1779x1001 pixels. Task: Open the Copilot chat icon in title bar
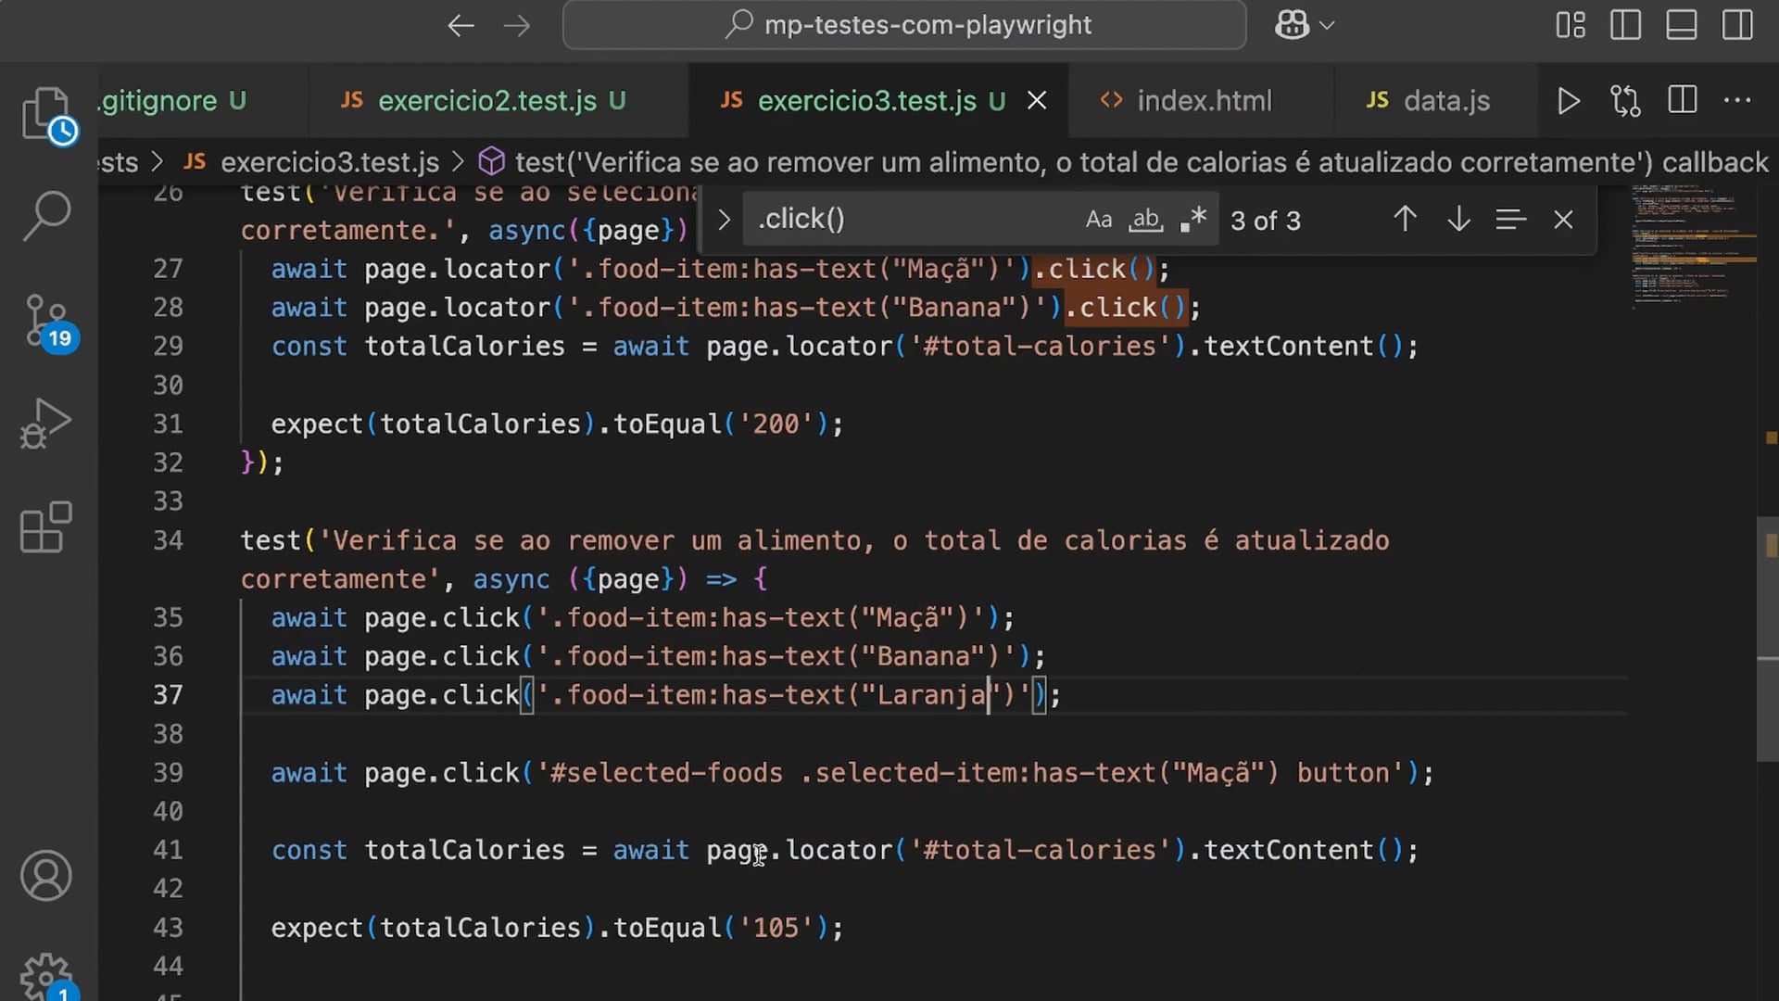pyautogui.click(x=1292, y=25)
